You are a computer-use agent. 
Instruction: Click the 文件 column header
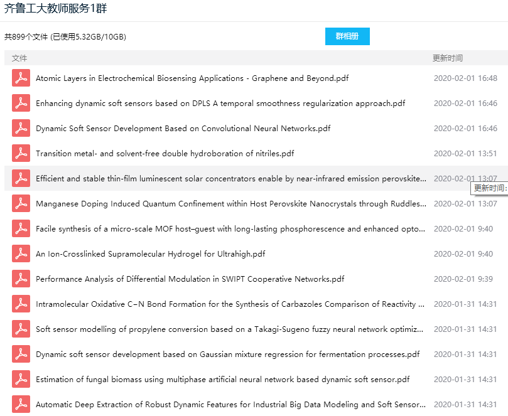coord(19,58)
